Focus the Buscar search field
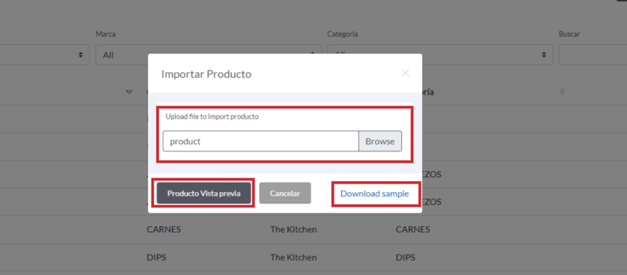Viewport: 627px width, 275px height. click(x=592, y=55)
